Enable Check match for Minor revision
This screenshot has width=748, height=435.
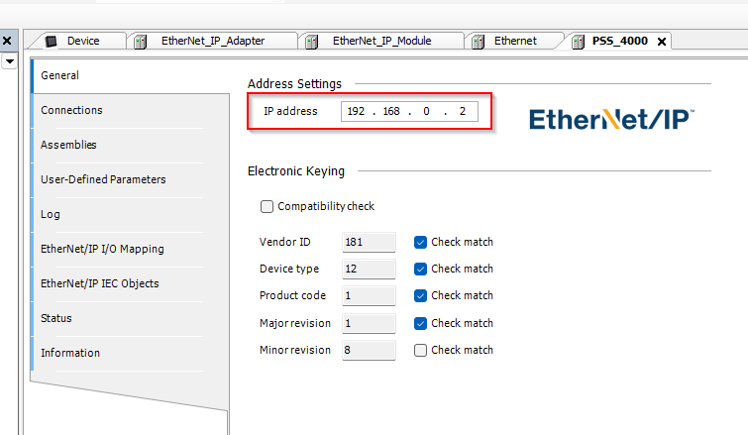pyautogui.click(x=420, y=350)
